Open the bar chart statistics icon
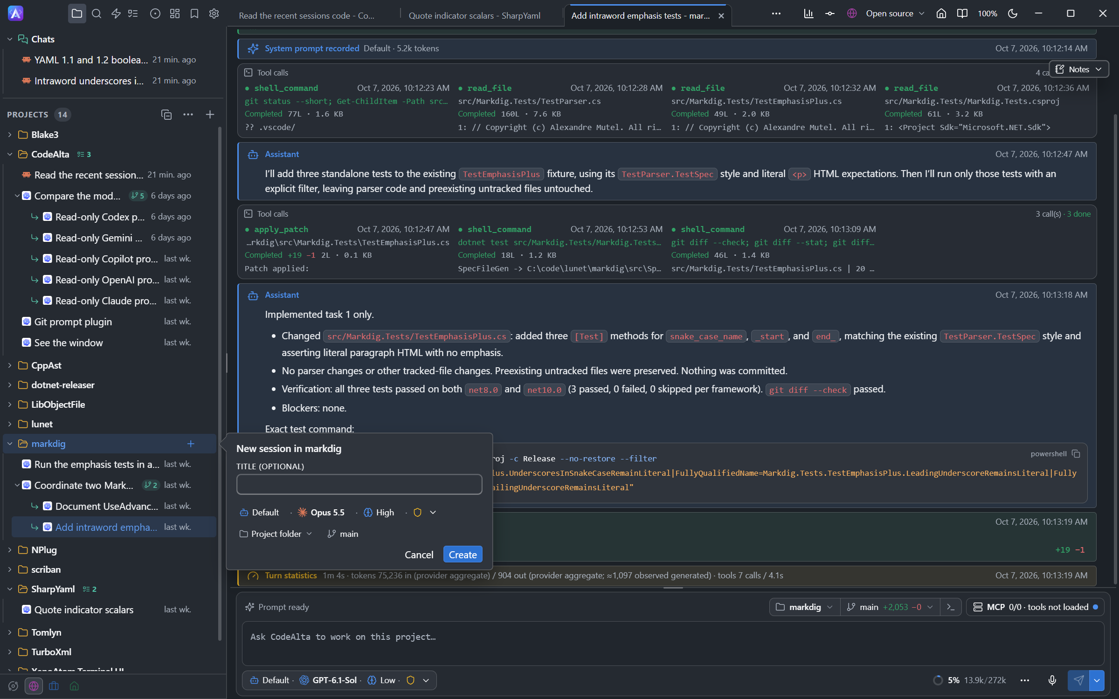This screenshot has height=699, width=1119. point(809,14)
